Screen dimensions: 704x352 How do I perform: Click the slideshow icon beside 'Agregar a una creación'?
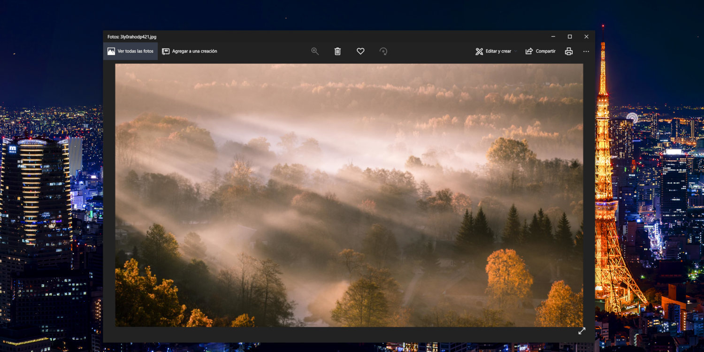(x=166, y=51)
